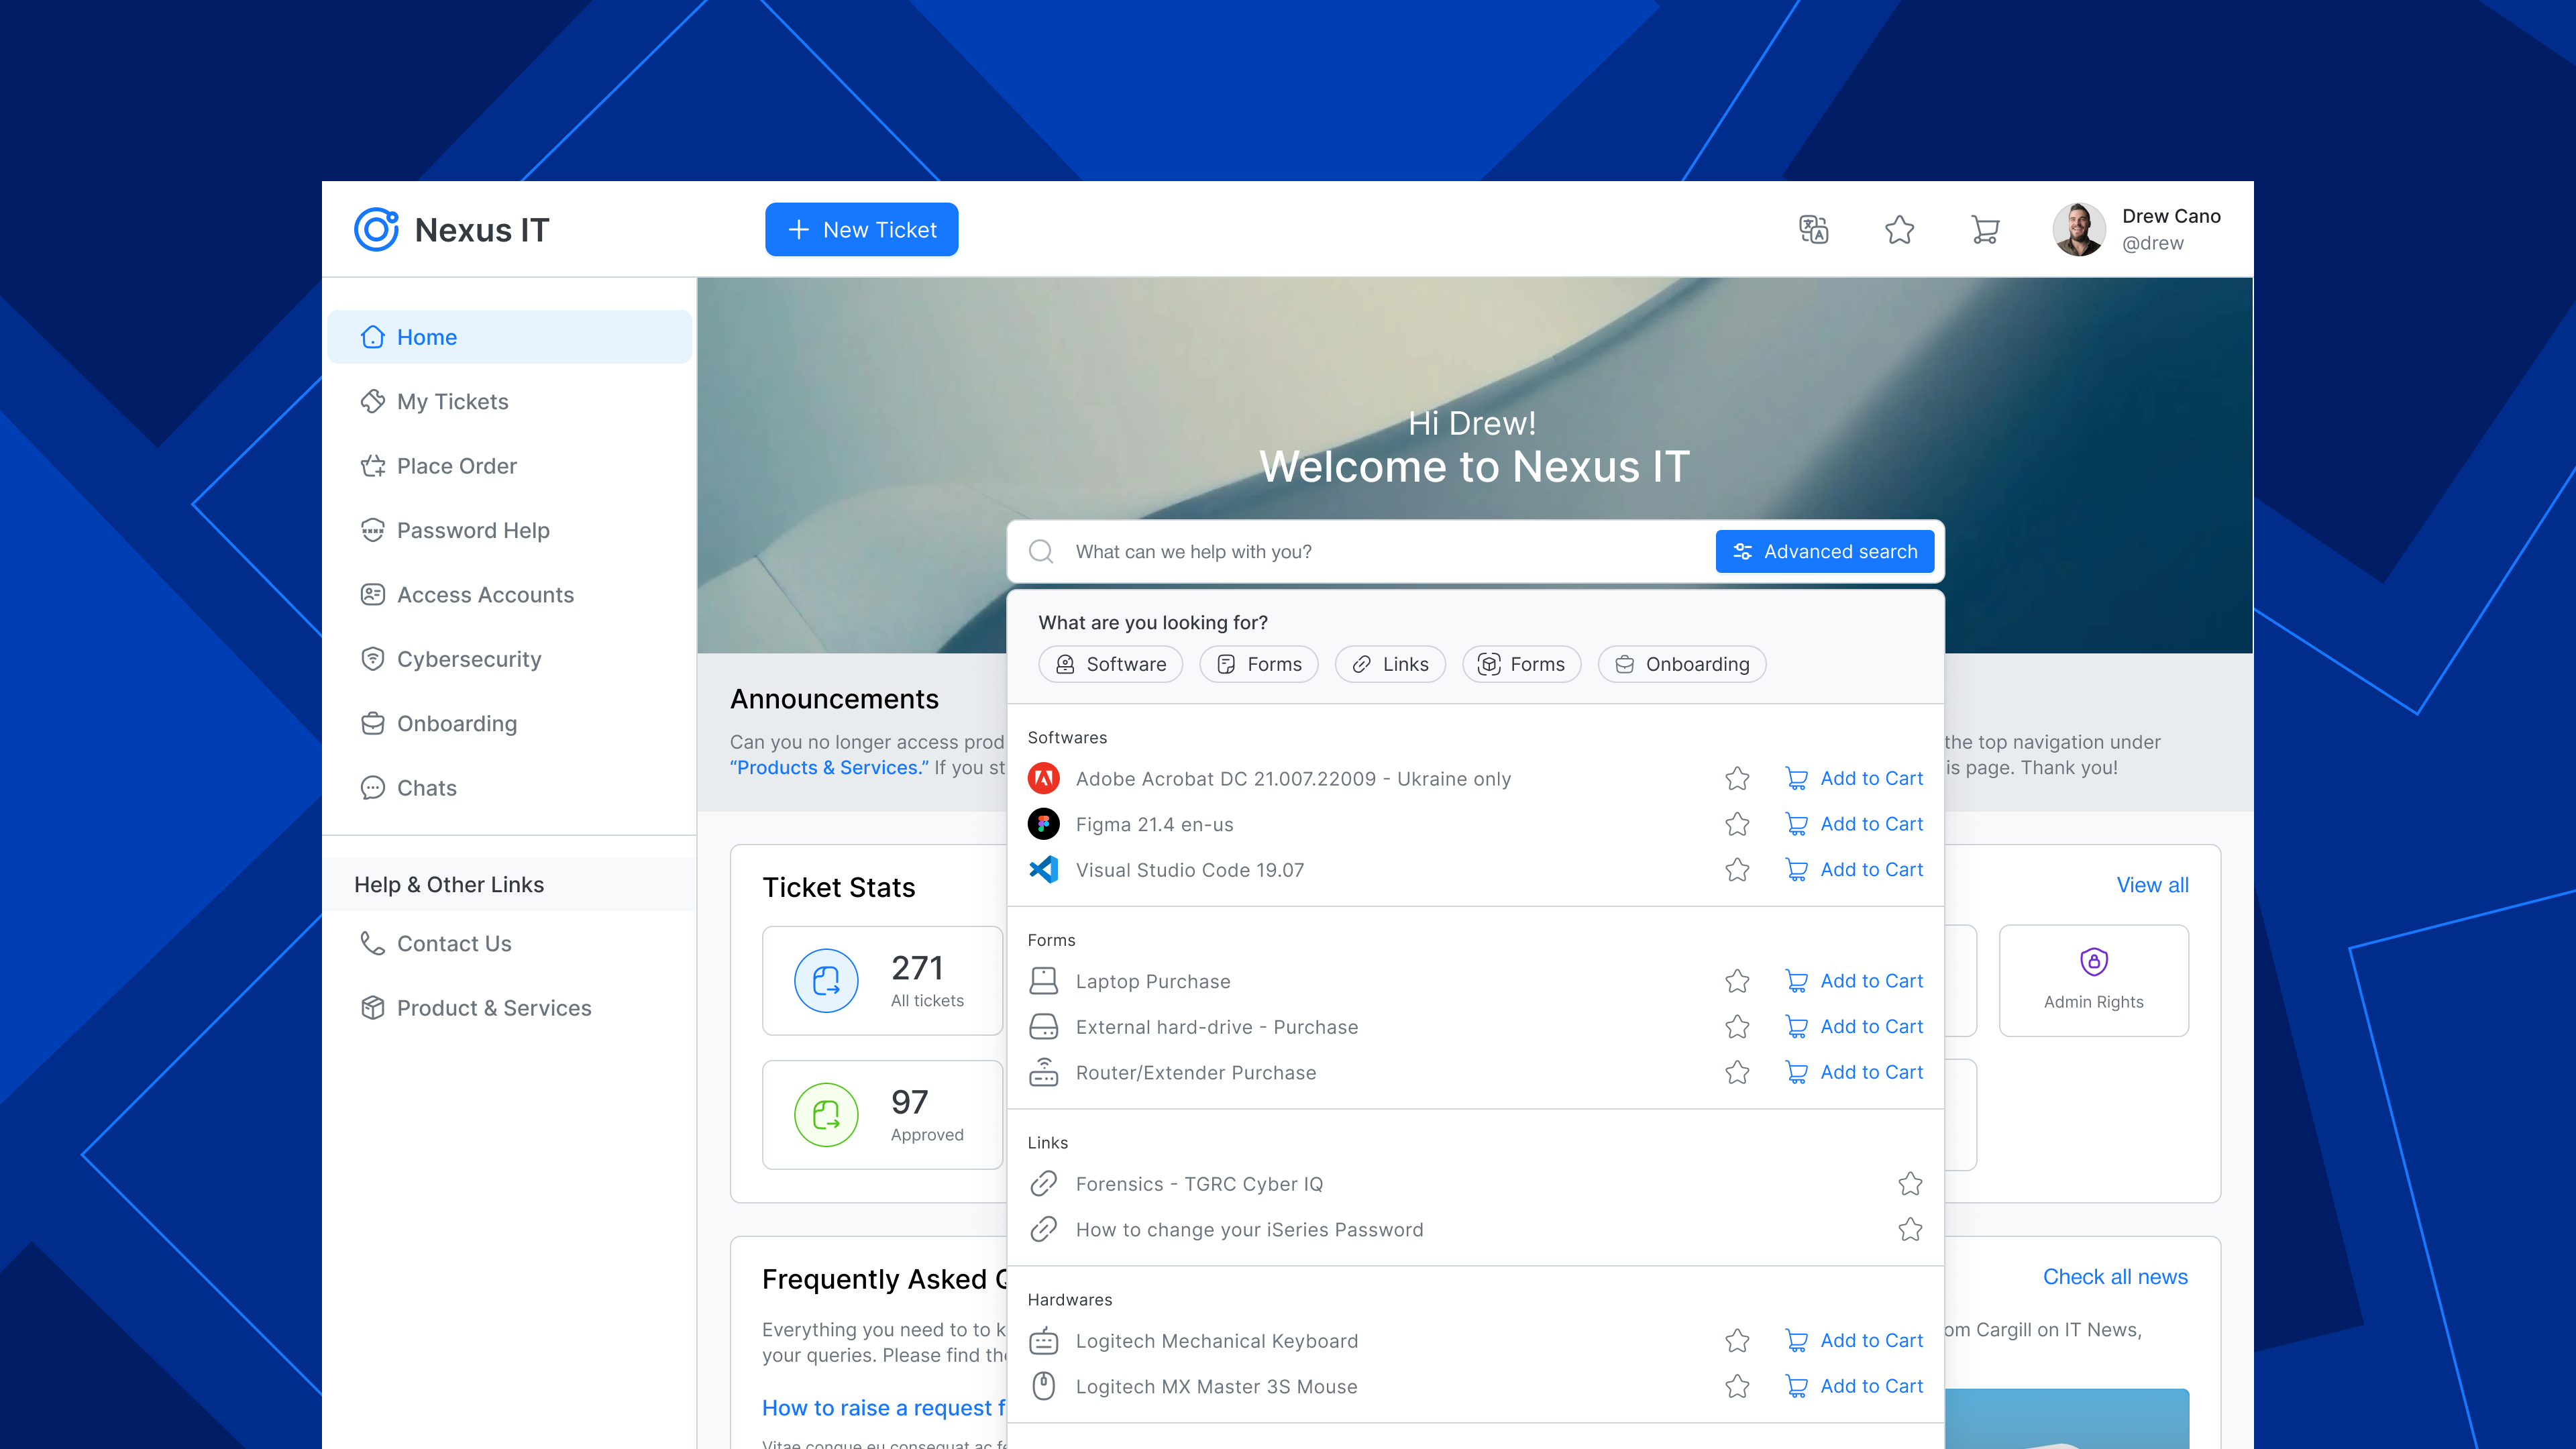
Task: Open Advanced search
Action: coord(1824,551)
